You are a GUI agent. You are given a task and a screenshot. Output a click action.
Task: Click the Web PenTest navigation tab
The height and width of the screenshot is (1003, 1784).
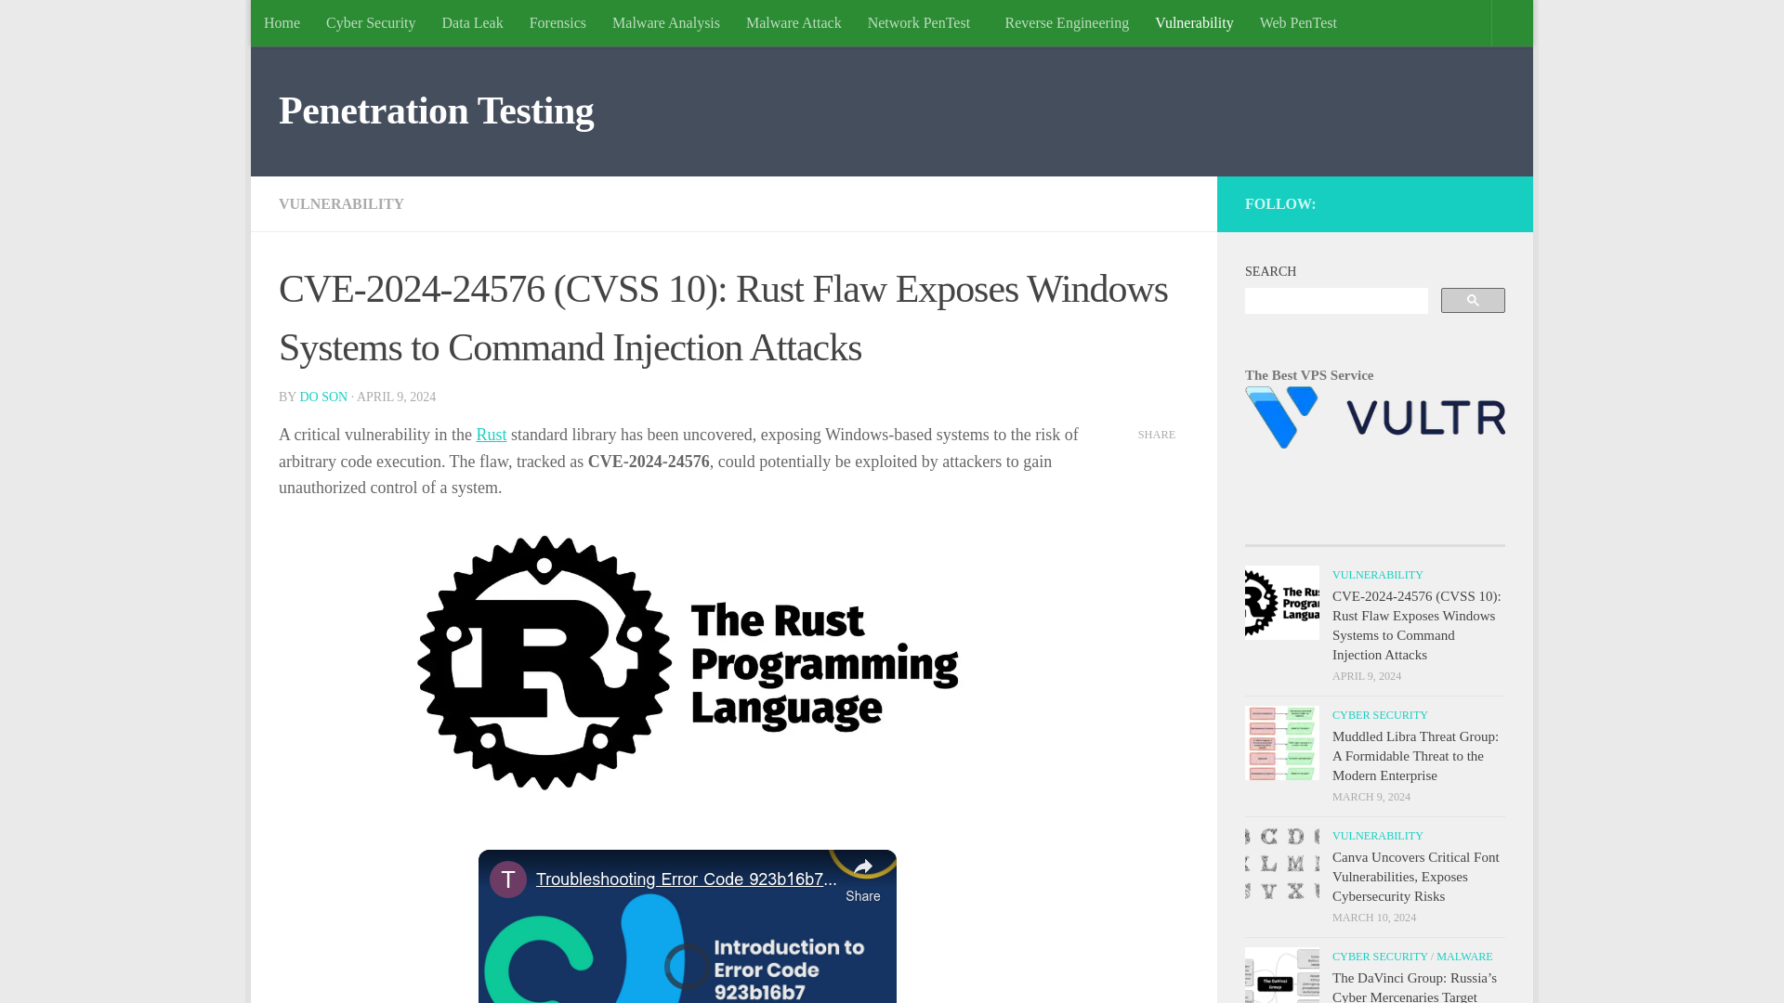tap(1297, 22)
